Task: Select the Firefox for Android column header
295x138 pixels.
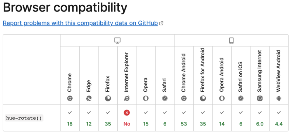Action: click(203, 75)
